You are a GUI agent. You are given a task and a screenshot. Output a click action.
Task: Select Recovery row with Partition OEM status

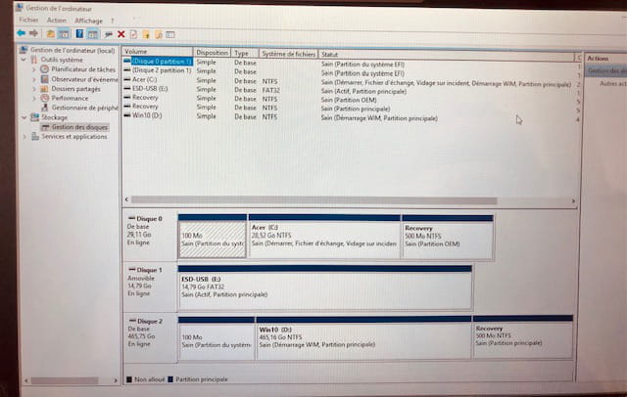tap(145, 98)
